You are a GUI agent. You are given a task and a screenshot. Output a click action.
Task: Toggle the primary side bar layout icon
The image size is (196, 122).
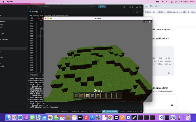point(133,7)
